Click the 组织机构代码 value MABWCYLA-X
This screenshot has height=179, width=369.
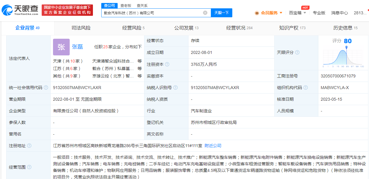click(x=335, y=88)
